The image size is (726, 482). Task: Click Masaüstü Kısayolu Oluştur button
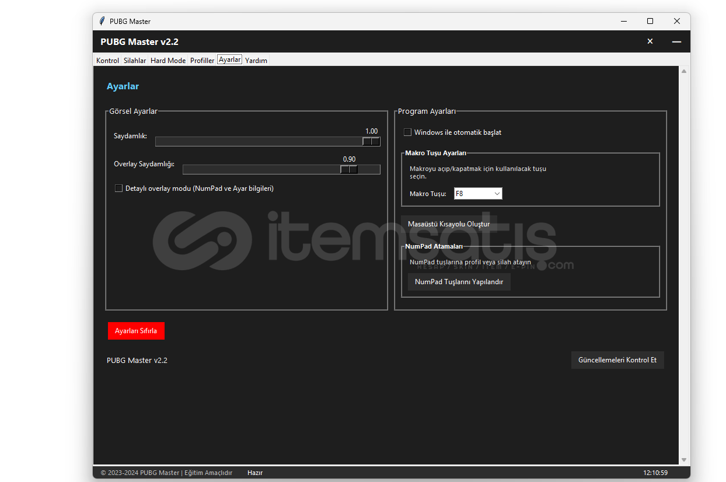(x=449, y=224)
